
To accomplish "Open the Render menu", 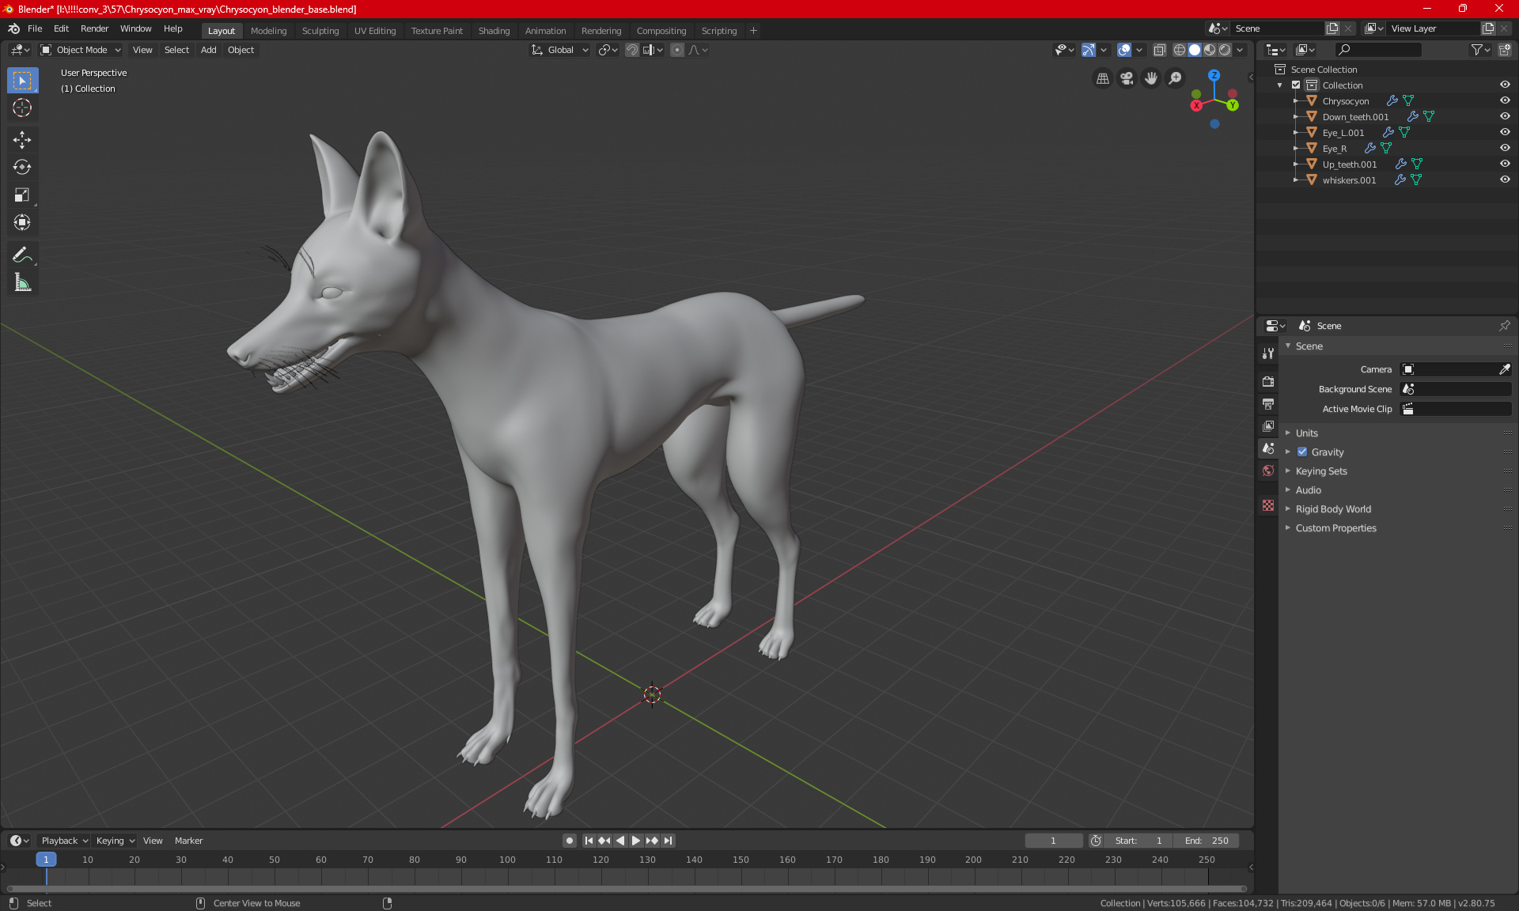I will pos(94,28).
